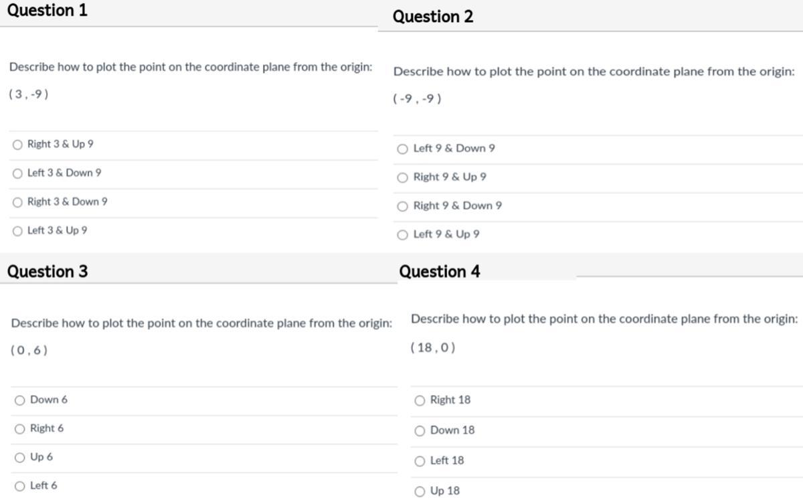Pick the 'Right 3 & Down 9' radio button
The height and width of the screenshot is (500, 803).
18,202
